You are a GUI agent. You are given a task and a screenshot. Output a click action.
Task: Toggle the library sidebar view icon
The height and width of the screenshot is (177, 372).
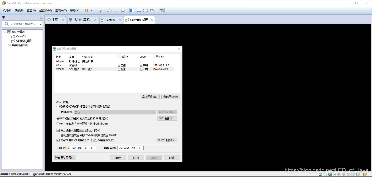pyautogui.click(x=132, y=11)
